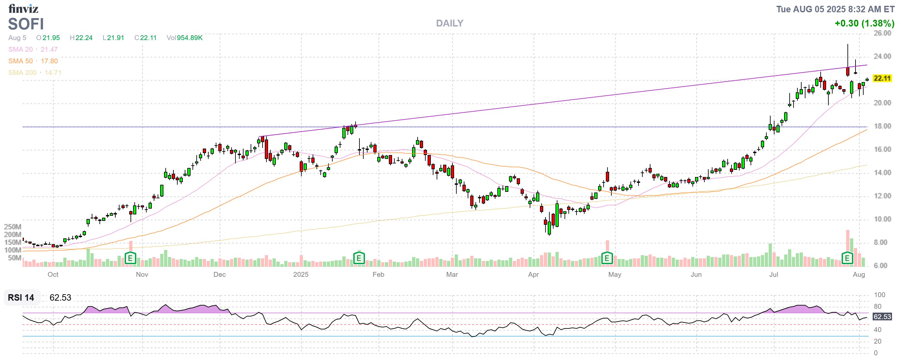
Task: Click the yellow 22.11 current price tag
Action: pyautogui.click(x=882, y=78)
